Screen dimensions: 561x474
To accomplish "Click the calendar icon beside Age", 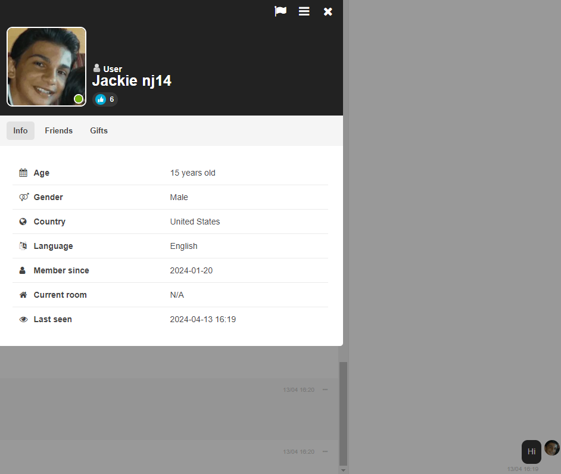I will (x=23, y=173).
